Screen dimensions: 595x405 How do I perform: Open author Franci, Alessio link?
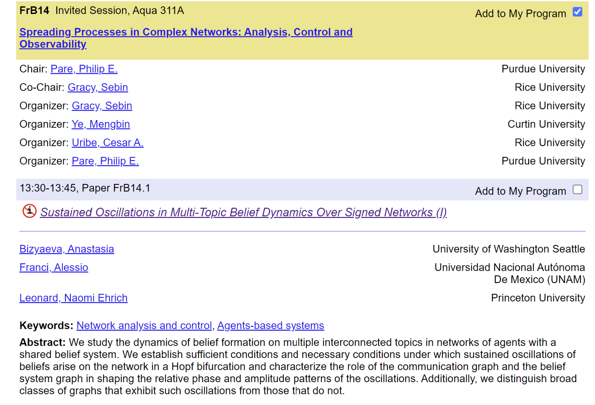coord(54,267)
